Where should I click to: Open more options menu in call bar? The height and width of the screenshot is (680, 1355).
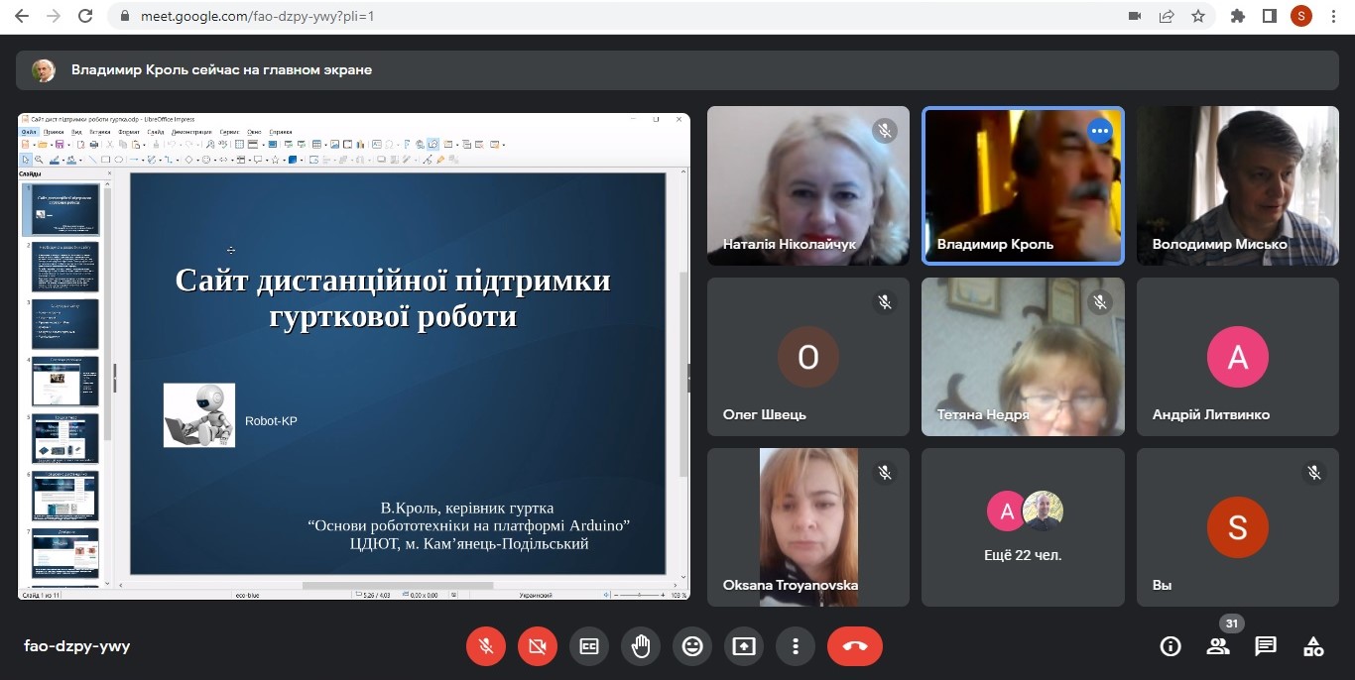tap(796, 646)
